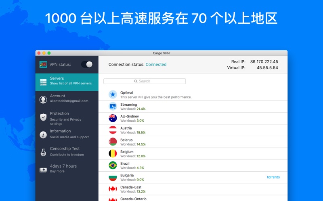Screen dimensions: 323x201
Task: Open the Information section
Action: pyautogui.click(x=67, y=135)
